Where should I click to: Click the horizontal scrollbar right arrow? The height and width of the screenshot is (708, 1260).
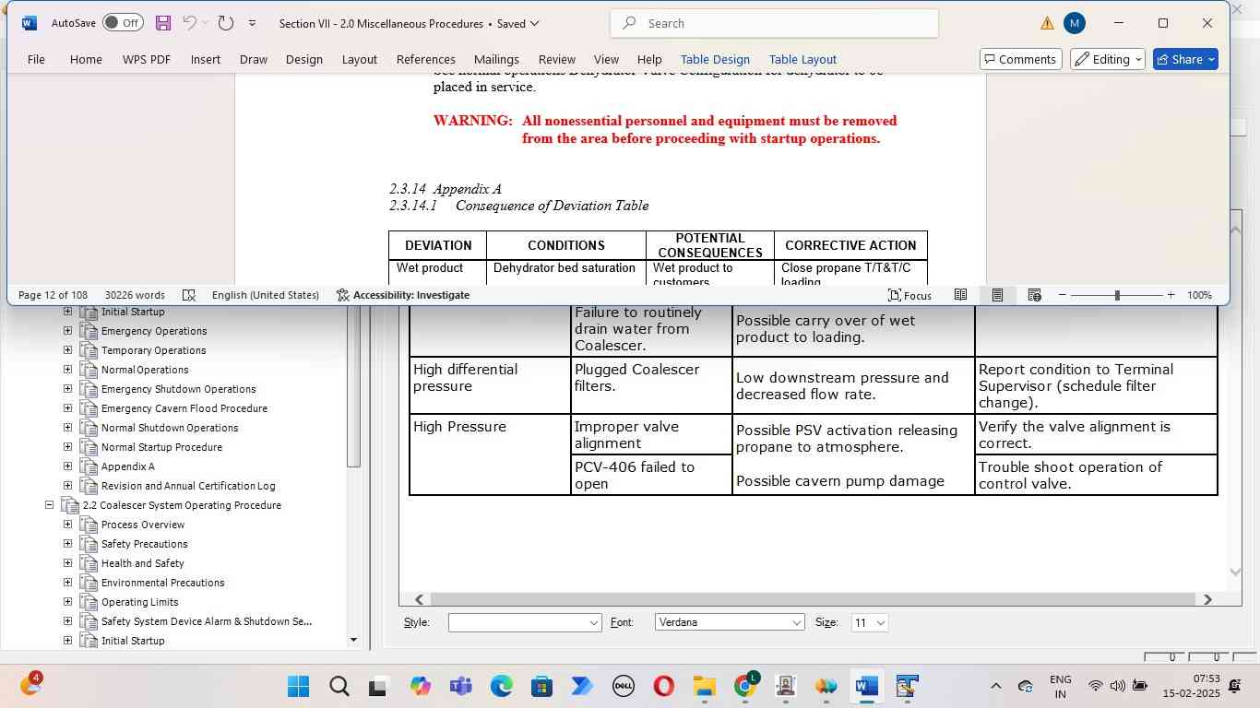click(x=1207, y=599)
